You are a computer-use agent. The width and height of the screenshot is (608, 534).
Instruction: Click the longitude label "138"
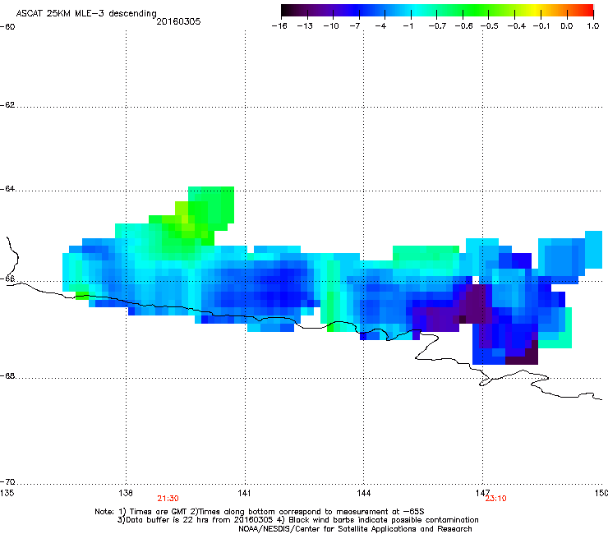pos(126,493)
